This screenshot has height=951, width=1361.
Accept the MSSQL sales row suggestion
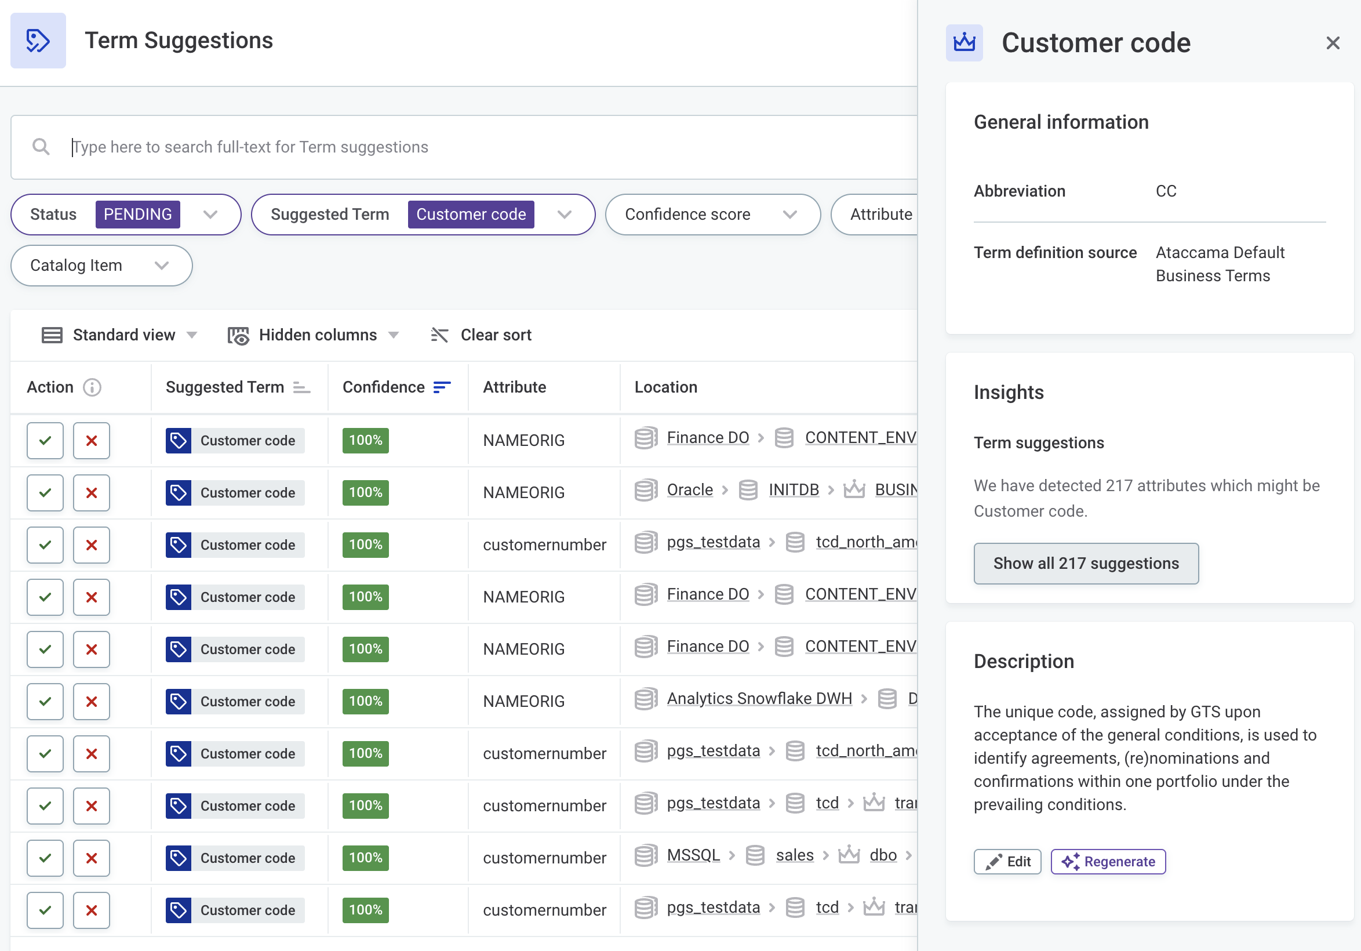[x=45, y=858]
